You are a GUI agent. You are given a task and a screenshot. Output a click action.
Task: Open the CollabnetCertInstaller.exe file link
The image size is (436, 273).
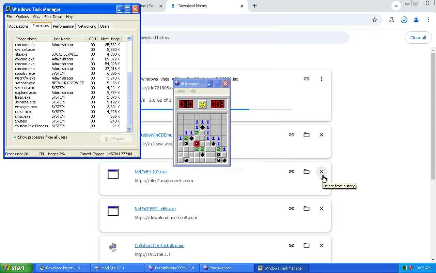point(159,245)
